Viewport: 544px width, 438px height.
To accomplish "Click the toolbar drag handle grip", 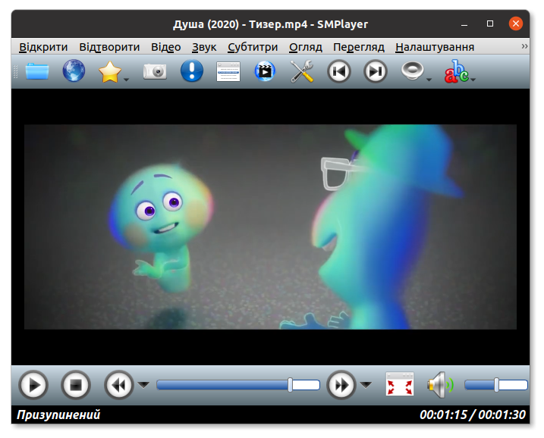I will 15,71.
